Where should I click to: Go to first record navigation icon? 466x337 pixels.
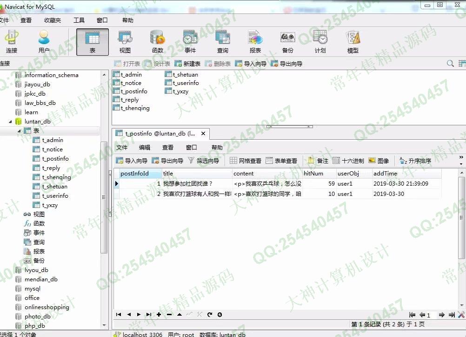tap(119, 314)
